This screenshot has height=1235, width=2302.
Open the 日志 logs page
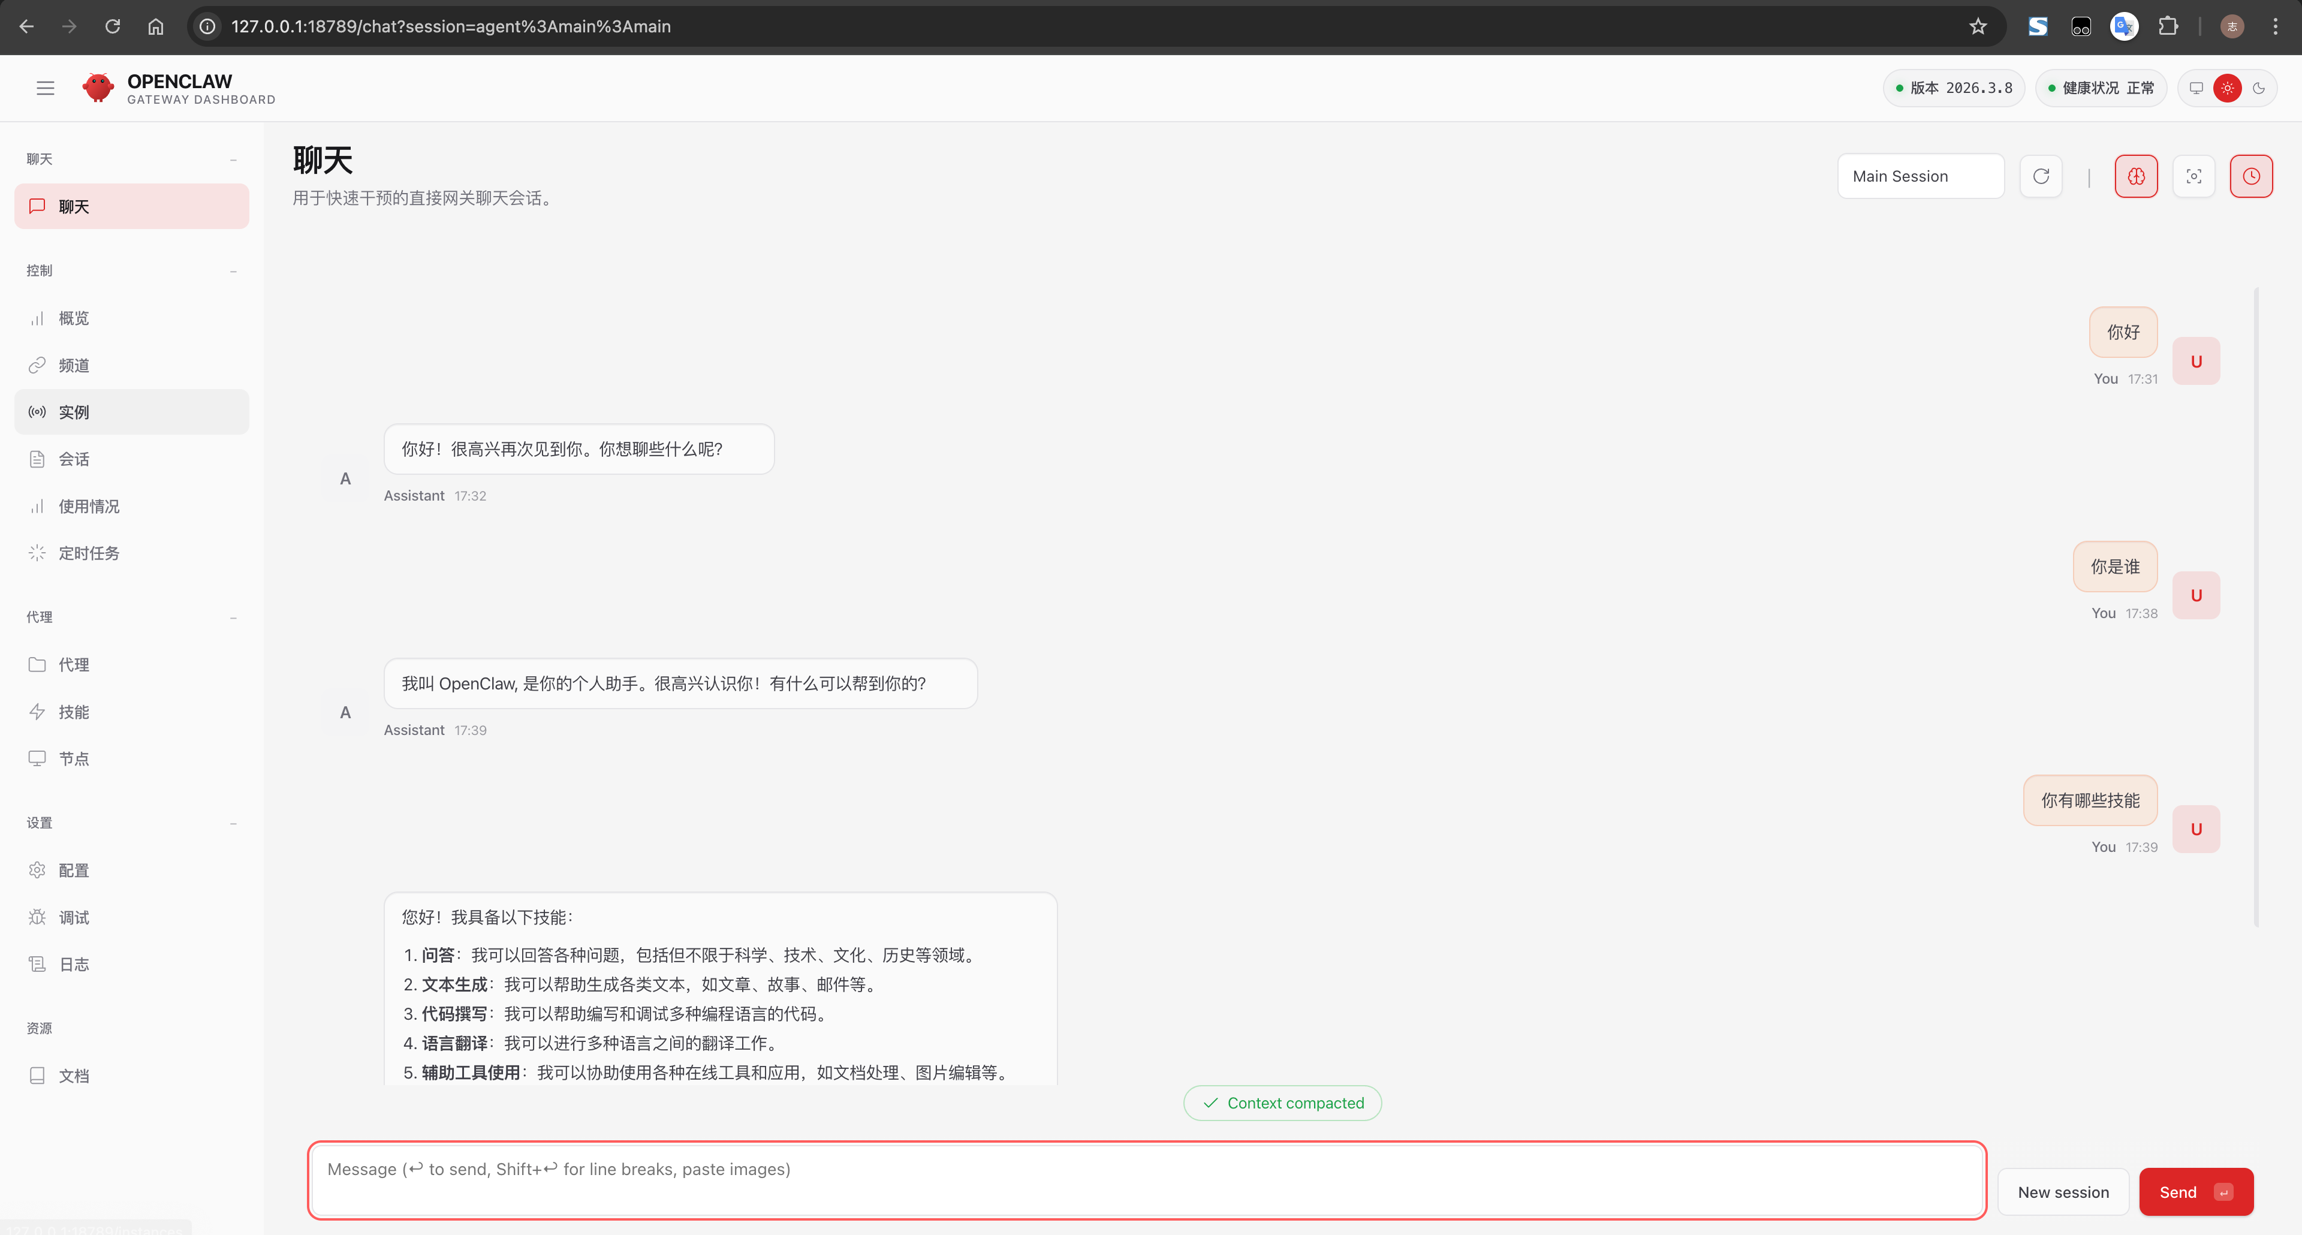tap(73, 964)
